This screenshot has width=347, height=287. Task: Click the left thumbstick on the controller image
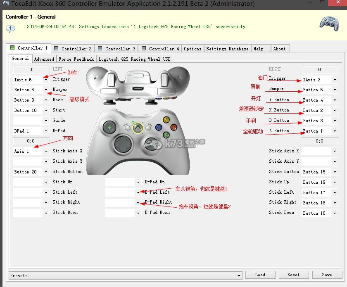pyautogui.click(x=109, y=127)
